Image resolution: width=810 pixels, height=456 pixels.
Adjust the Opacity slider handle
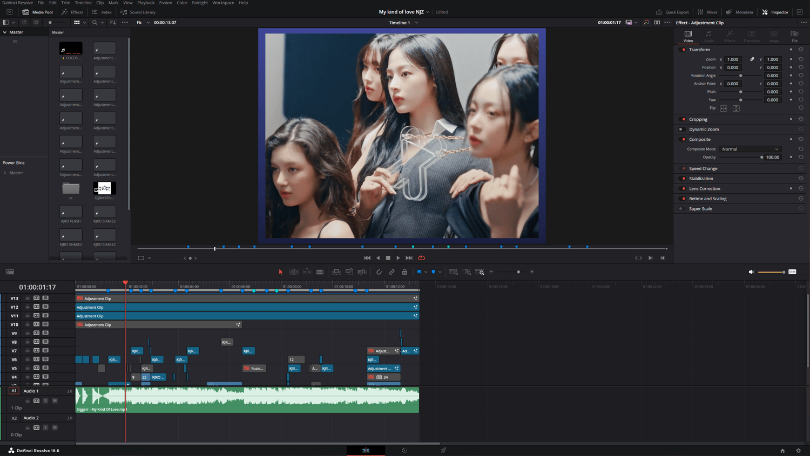762,157
